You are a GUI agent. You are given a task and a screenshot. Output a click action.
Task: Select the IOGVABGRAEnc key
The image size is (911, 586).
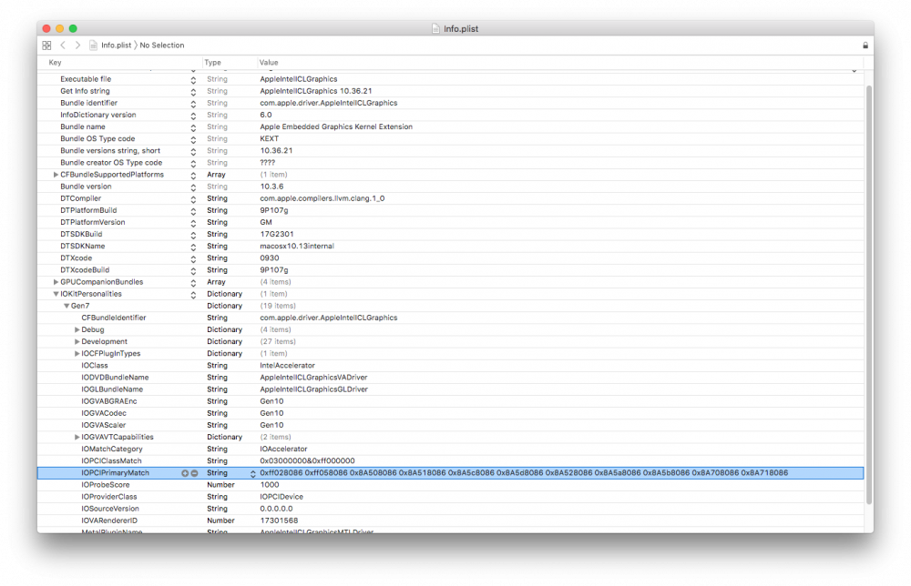click(108, 401)
